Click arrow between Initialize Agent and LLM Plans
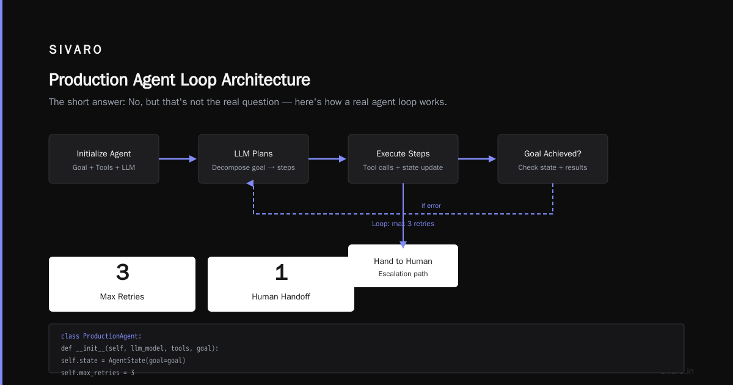733x385 pixels. [178, 159]
